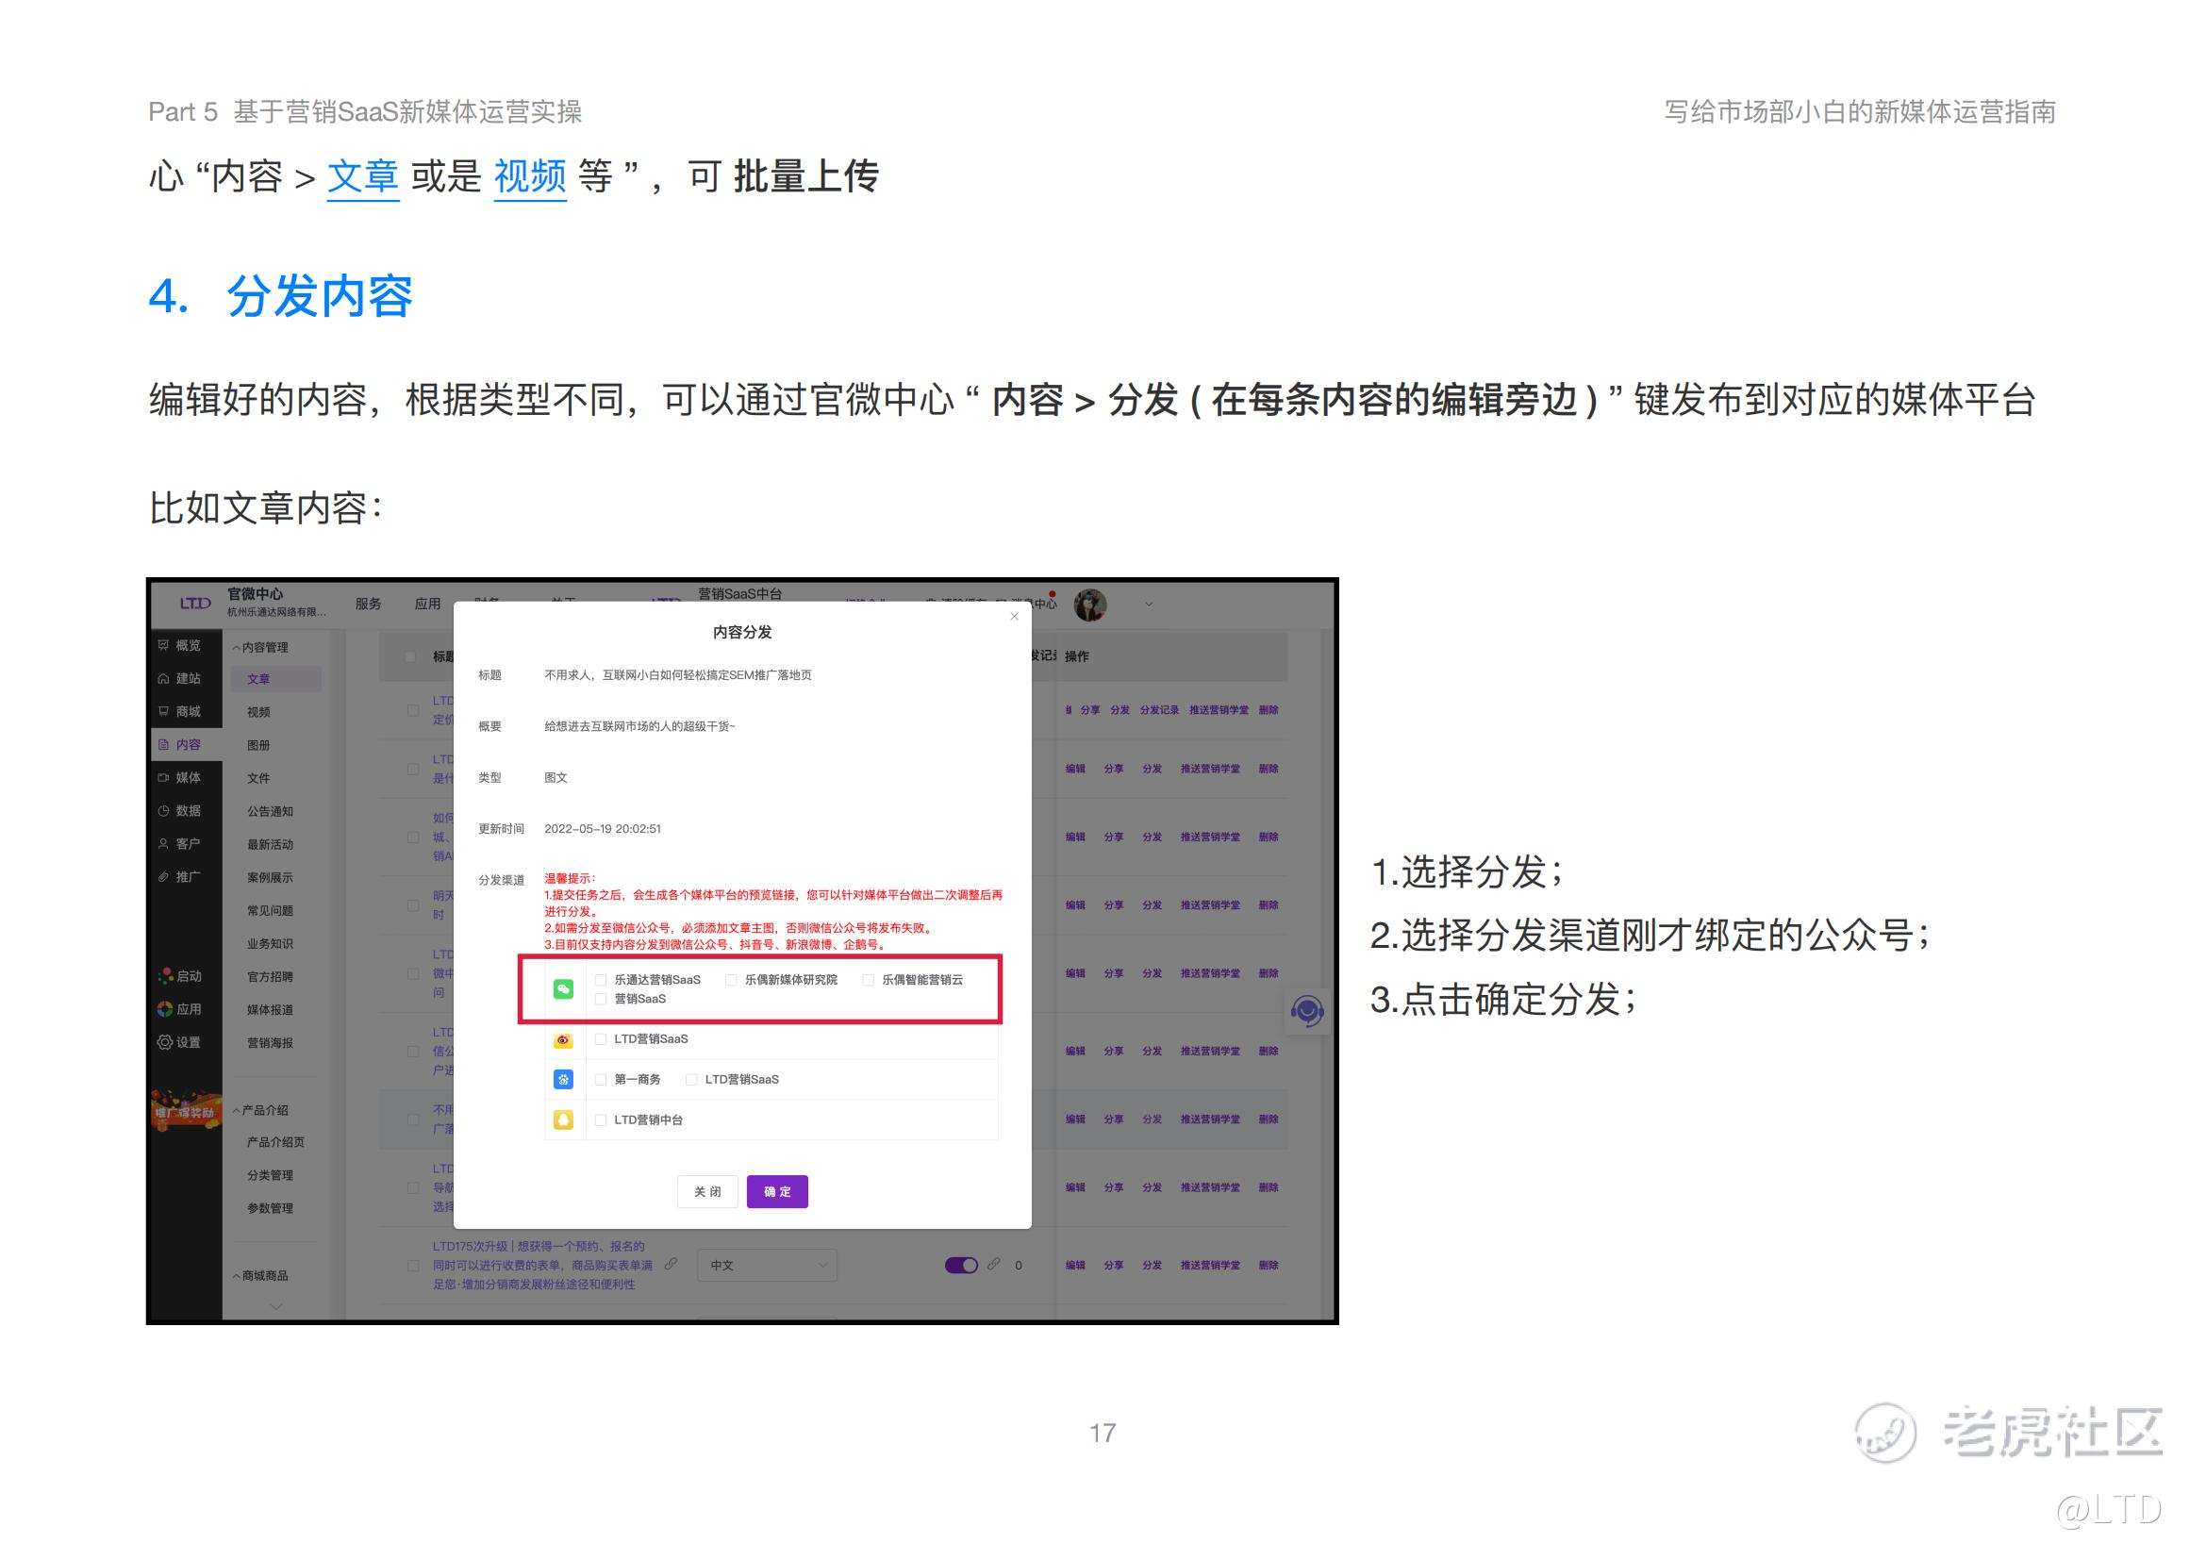This screenshot has width=2206, height=1559.
Task: Click the 关闭 button in dialog
Action: pos(707,1191)
